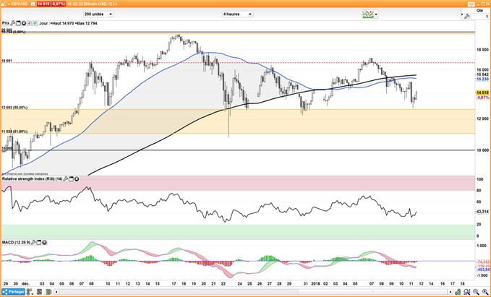The height and width of the screenshot is (297, 491).
Task: Click the 2018 label on time axis
Action: pyautogui.click(x=315, y=284)
